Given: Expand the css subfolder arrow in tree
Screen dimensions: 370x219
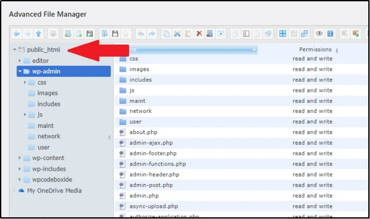Looking at the screenshot, I should tap(25, 82).
